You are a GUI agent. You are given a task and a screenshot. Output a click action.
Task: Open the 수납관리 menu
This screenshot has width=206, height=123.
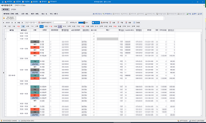26,2
